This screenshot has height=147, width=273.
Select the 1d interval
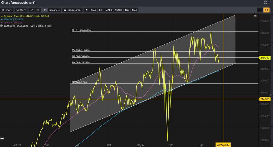[x=38, y=10]
